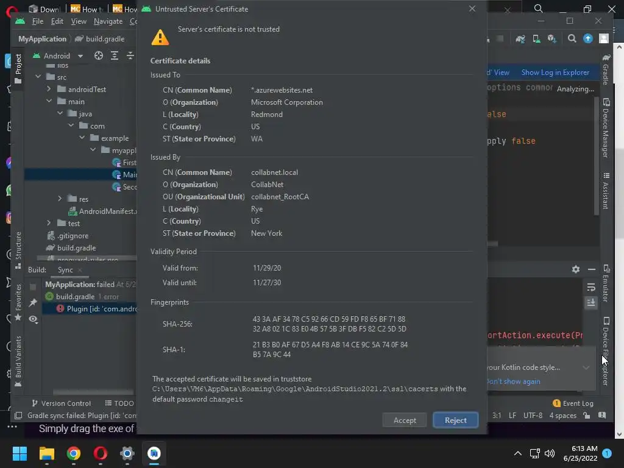
Task: Open the File menu
Action: point(37,21)
